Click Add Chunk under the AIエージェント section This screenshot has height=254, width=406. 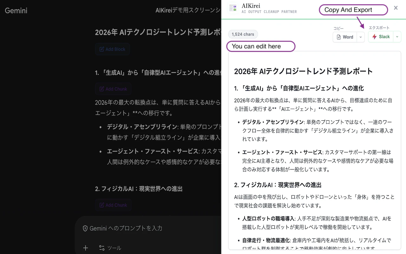[113, 89]
